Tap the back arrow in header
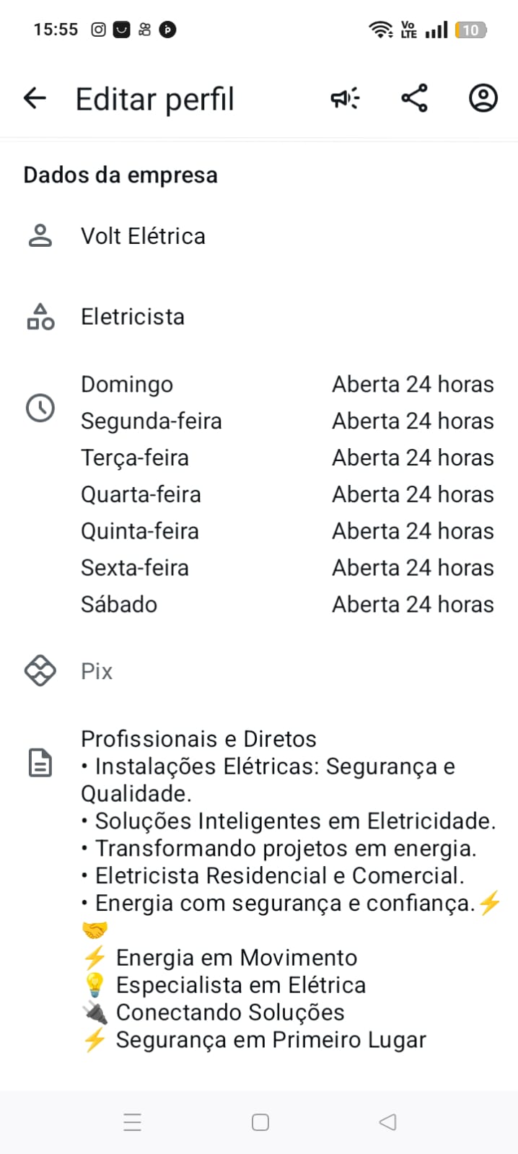This screenshot has height=1154, width=518. click(x=35, y=98)
